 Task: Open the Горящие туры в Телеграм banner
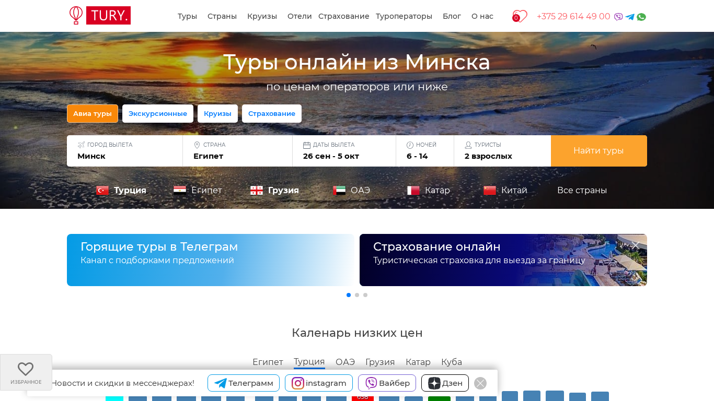click(211, 260)
